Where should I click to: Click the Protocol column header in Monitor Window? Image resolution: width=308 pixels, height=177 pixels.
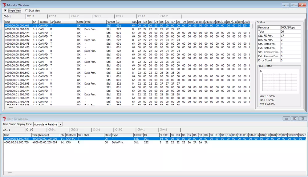point(43,22)
